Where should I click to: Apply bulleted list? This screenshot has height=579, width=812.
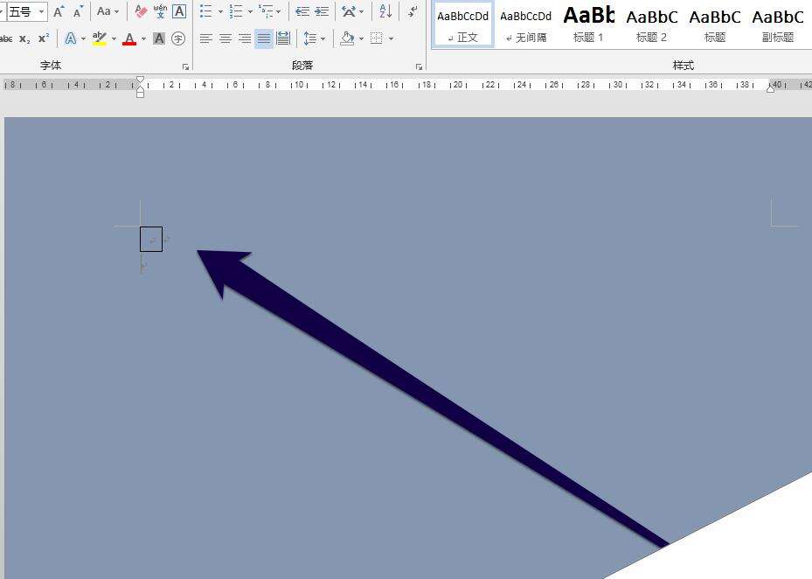click(206, 11)
